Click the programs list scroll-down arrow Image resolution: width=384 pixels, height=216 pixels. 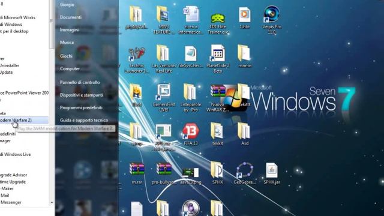point(52,203)
